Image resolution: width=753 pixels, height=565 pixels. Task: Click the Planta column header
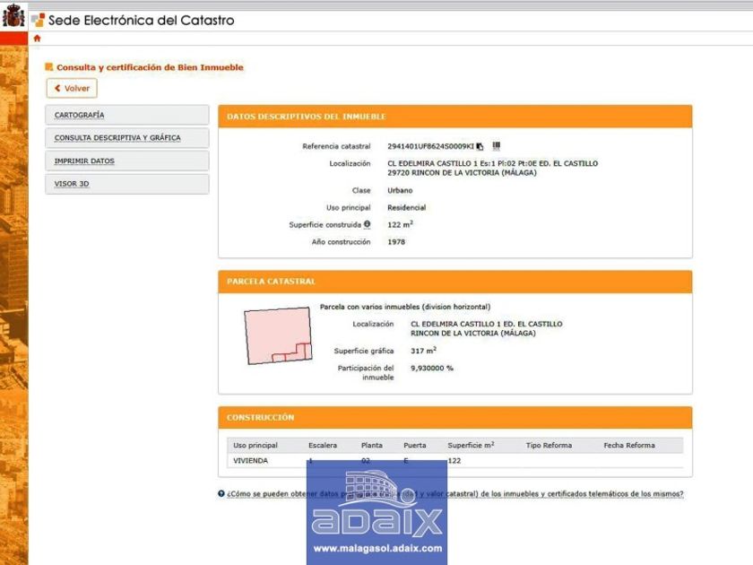[372, 446]
